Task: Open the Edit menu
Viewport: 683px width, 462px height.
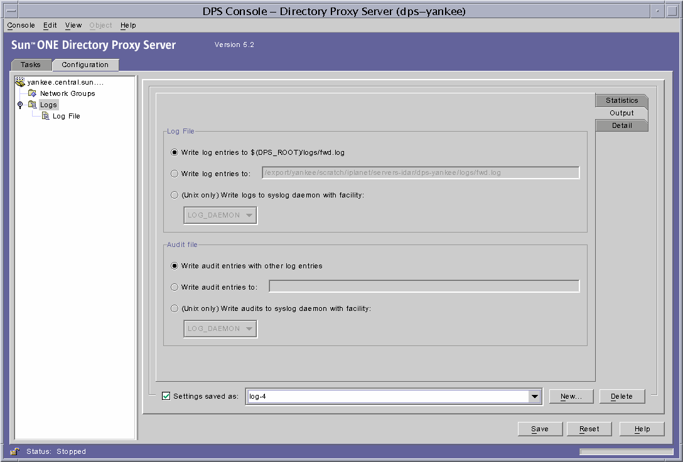Action: 50,25
